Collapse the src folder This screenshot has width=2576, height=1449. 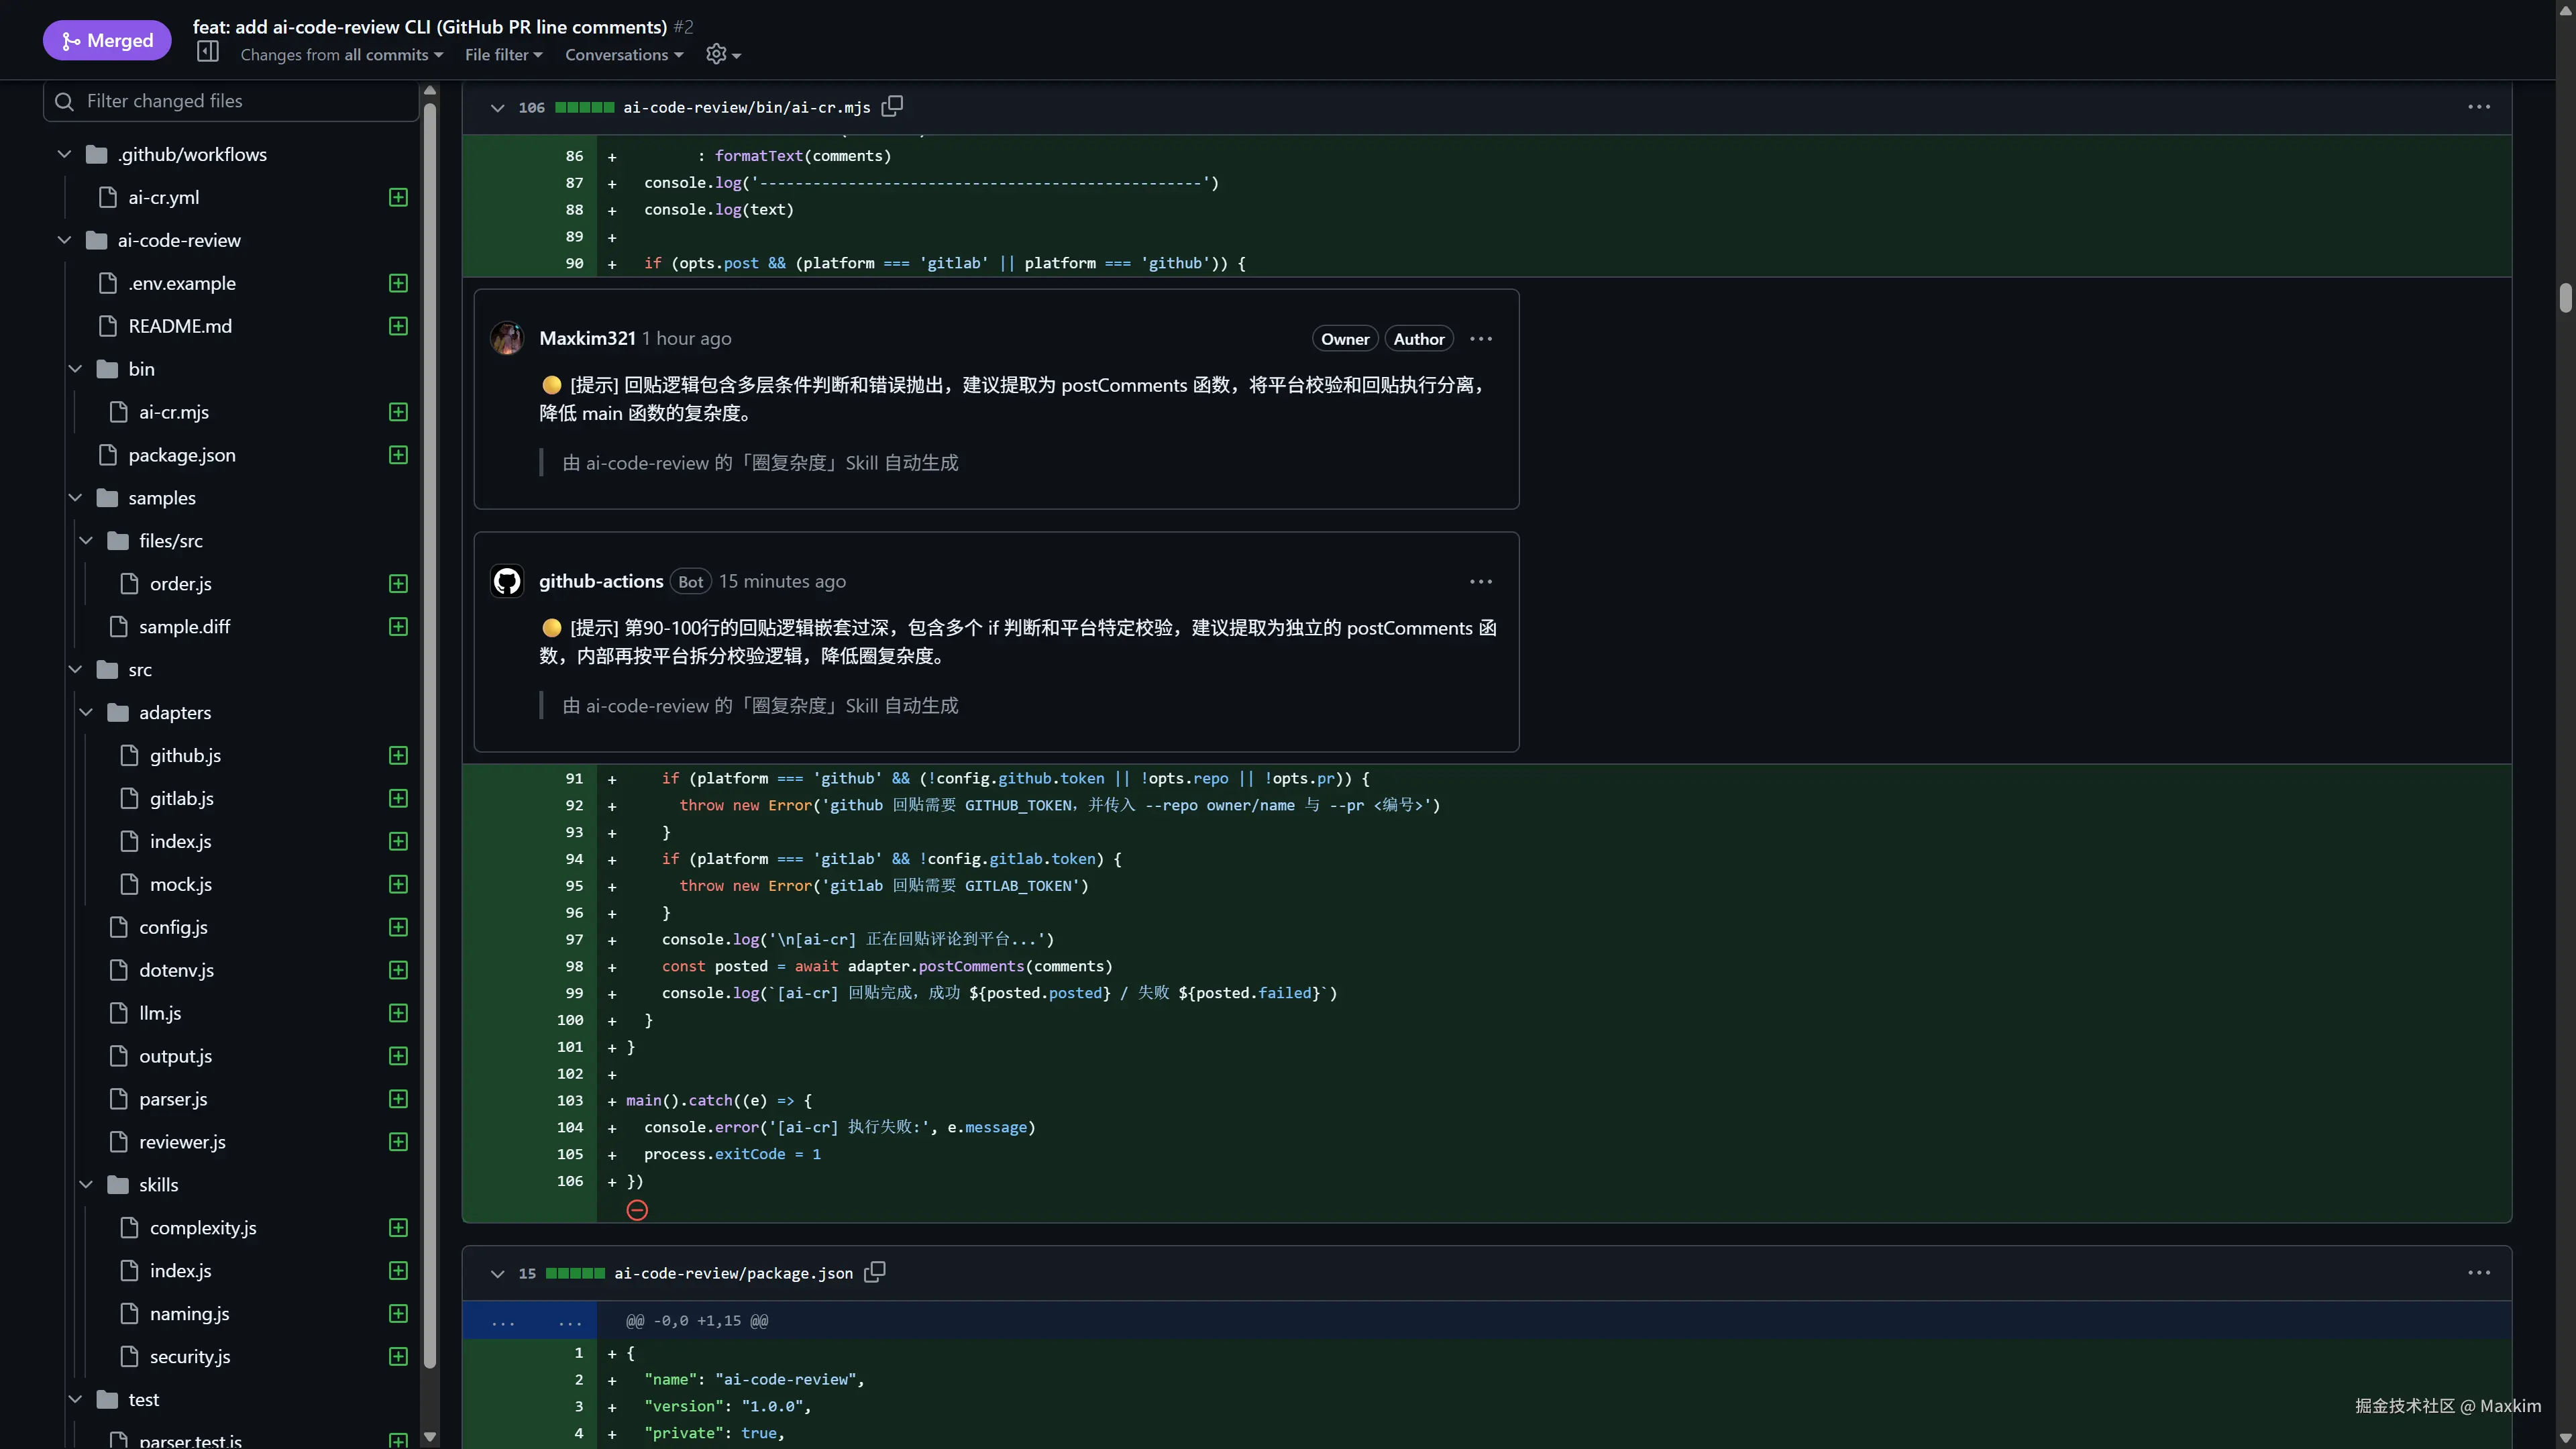tap(75, 670)
